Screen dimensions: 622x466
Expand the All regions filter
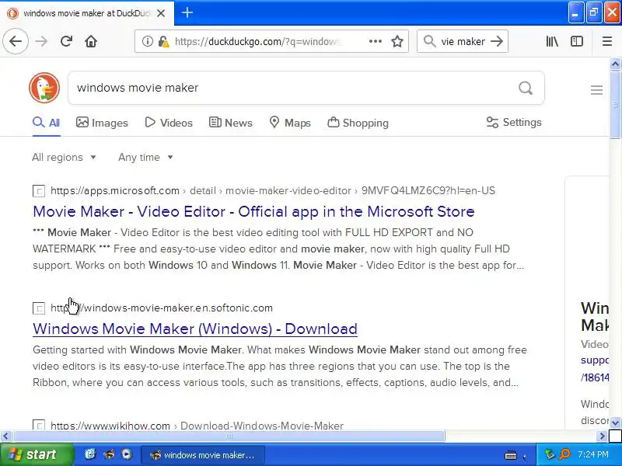tap(65, 158)
